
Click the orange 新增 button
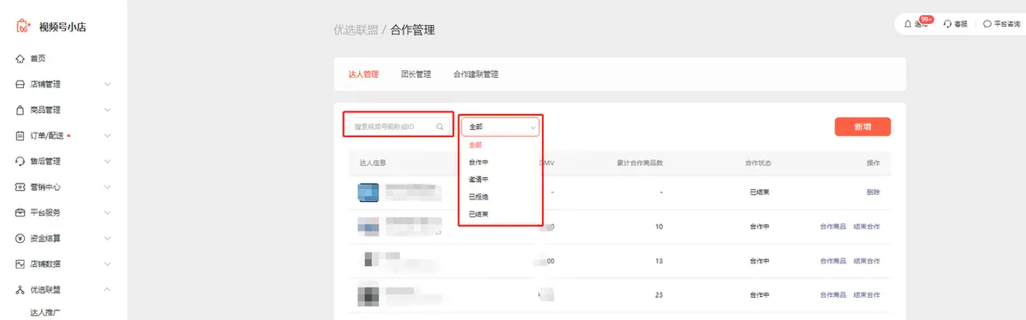(863, 127)
